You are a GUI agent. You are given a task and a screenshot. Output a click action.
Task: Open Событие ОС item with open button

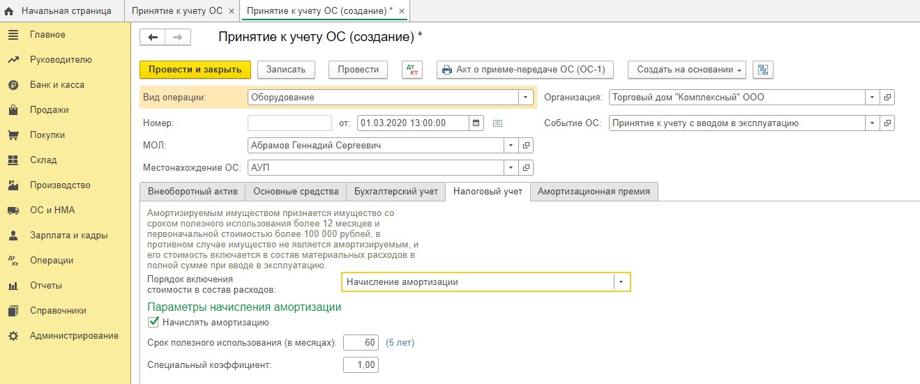(x=887, y=123)
